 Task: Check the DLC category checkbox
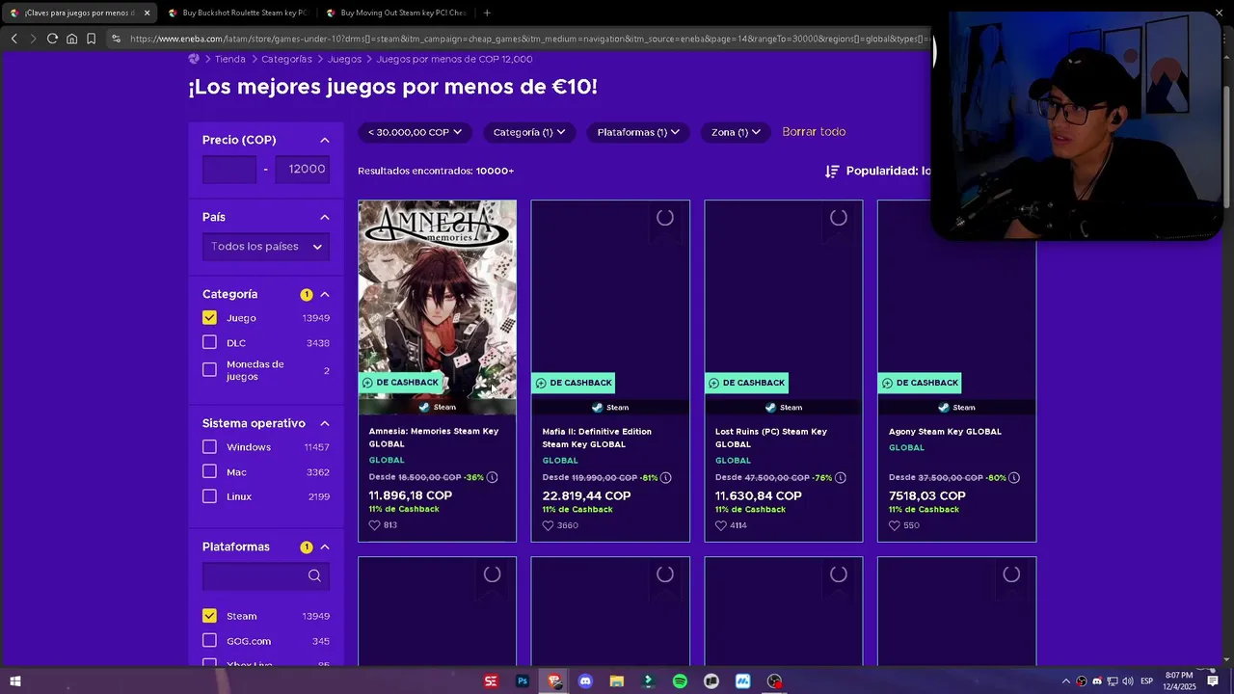click(x=209, y=342)
